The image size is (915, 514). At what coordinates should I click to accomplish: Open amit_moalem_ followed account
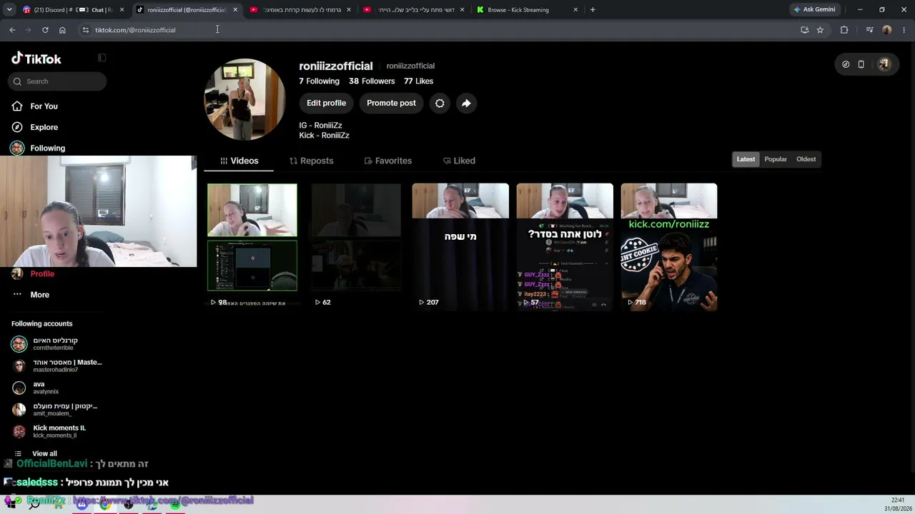click(56, 410)
